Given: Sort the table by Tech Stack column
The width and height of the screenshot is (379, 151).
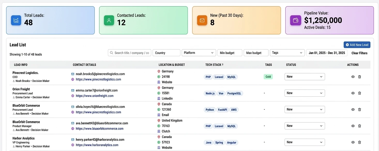Looking at the screenshot, I should [x=214, y=65].
